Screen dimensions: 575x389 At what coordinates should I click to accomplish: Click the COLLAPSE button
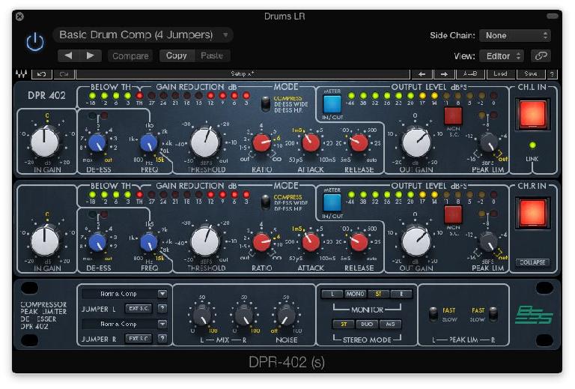(532, 262)
